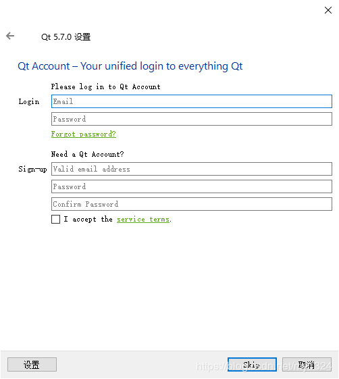The image size is (339, 379).
Task: Select 'Please log in to Qt Account' text
Action: [105, 86]
